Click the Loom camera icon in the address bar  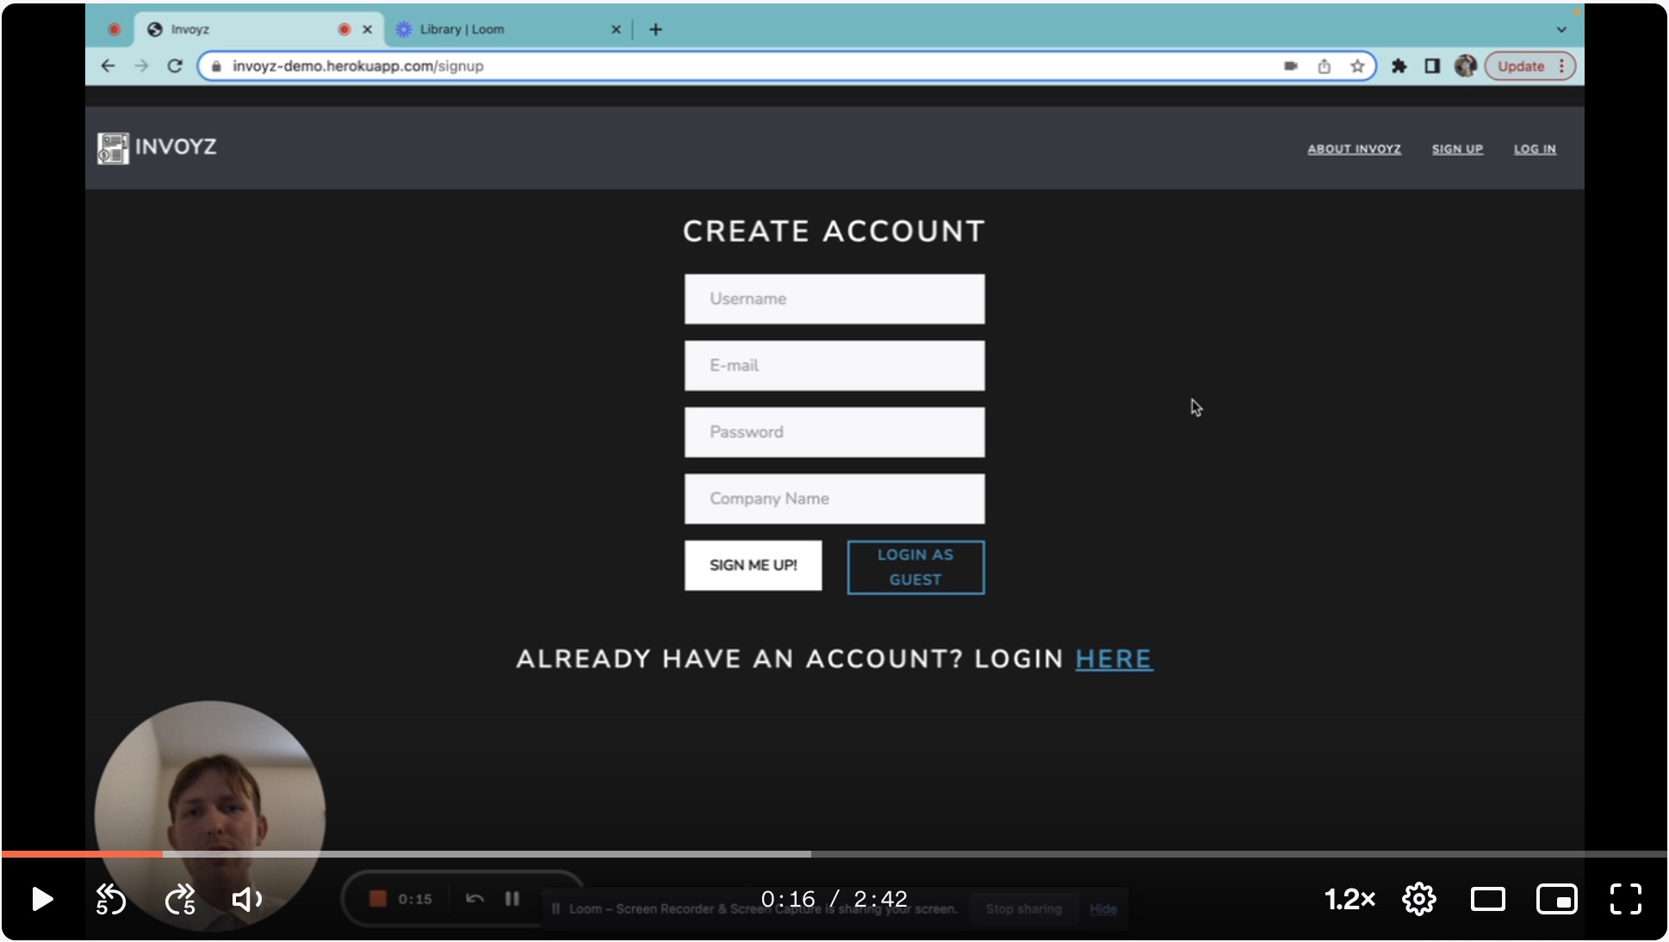[x=1291, y=65]
